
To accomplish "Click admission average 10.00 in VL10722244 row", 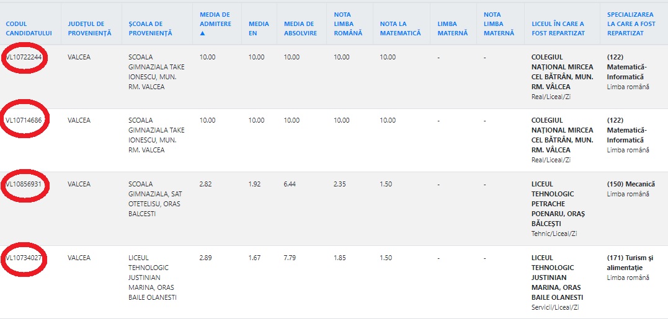I will click(208, 57).
